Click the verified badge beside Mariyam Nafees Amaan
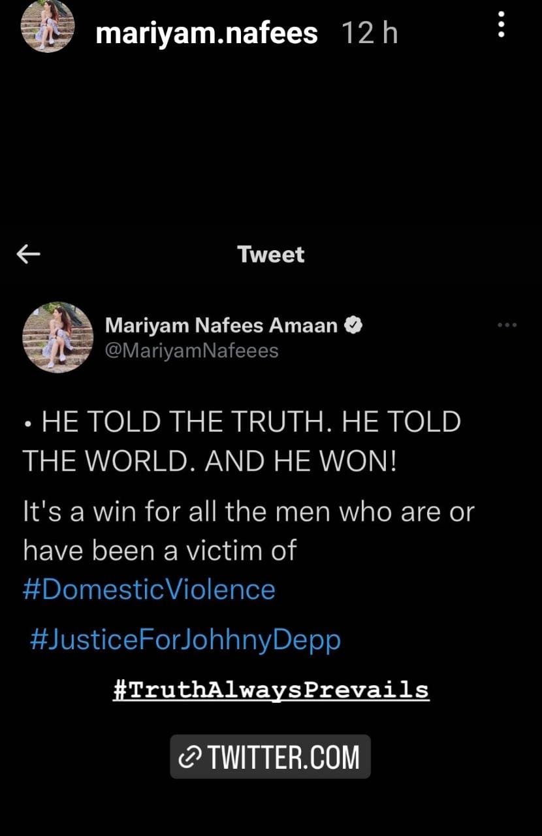 pyautogui.click(x=353, y=325)
